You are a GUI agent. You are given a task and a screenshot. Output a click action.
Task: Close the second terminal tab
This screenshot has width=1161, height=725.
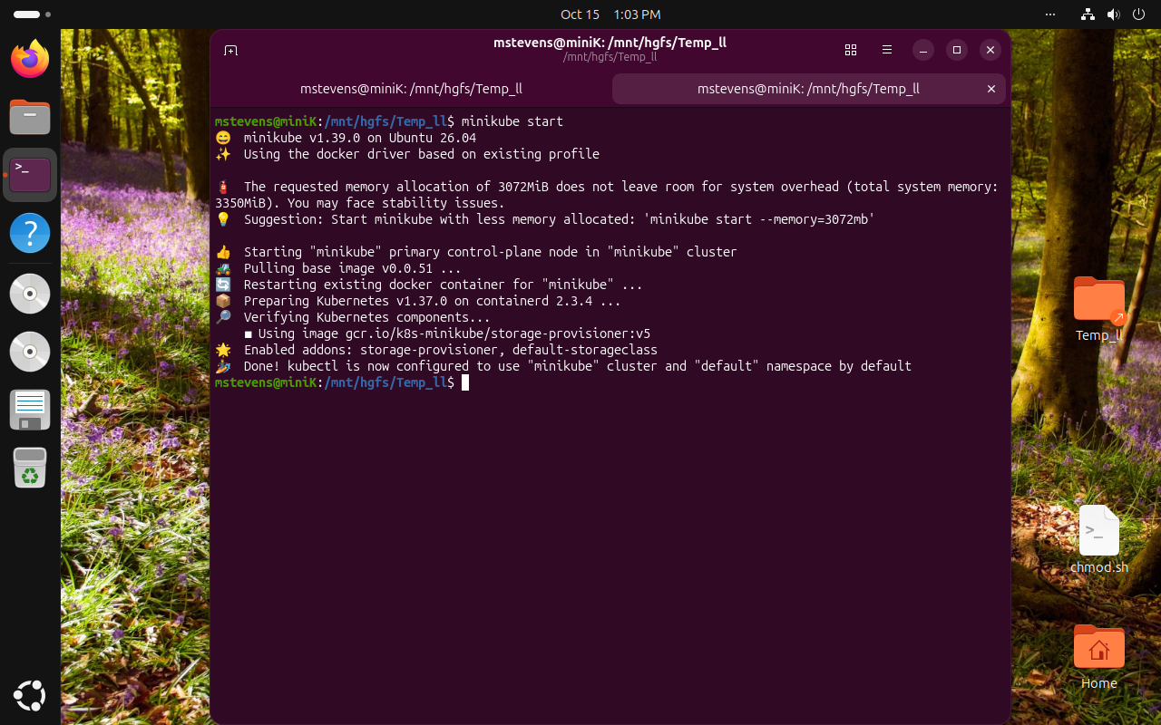991,89
